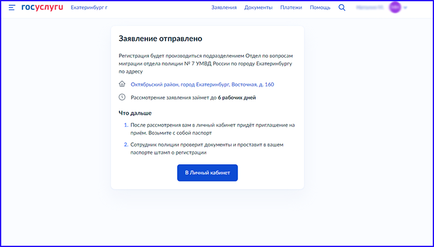434x247 pixels.
Task: Open the Платежи section
Action: point(291,8)
